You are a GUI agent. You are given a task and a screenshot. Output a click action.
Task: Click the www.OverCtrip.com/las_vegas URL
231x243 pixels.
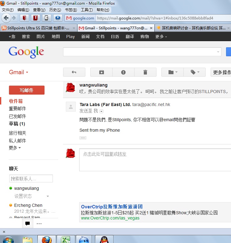pos(110,218)
